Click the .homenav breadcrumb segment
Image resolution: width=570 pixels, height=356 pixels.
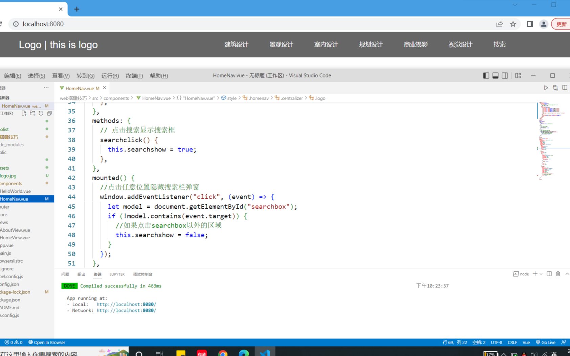click(x=256, y=98)
